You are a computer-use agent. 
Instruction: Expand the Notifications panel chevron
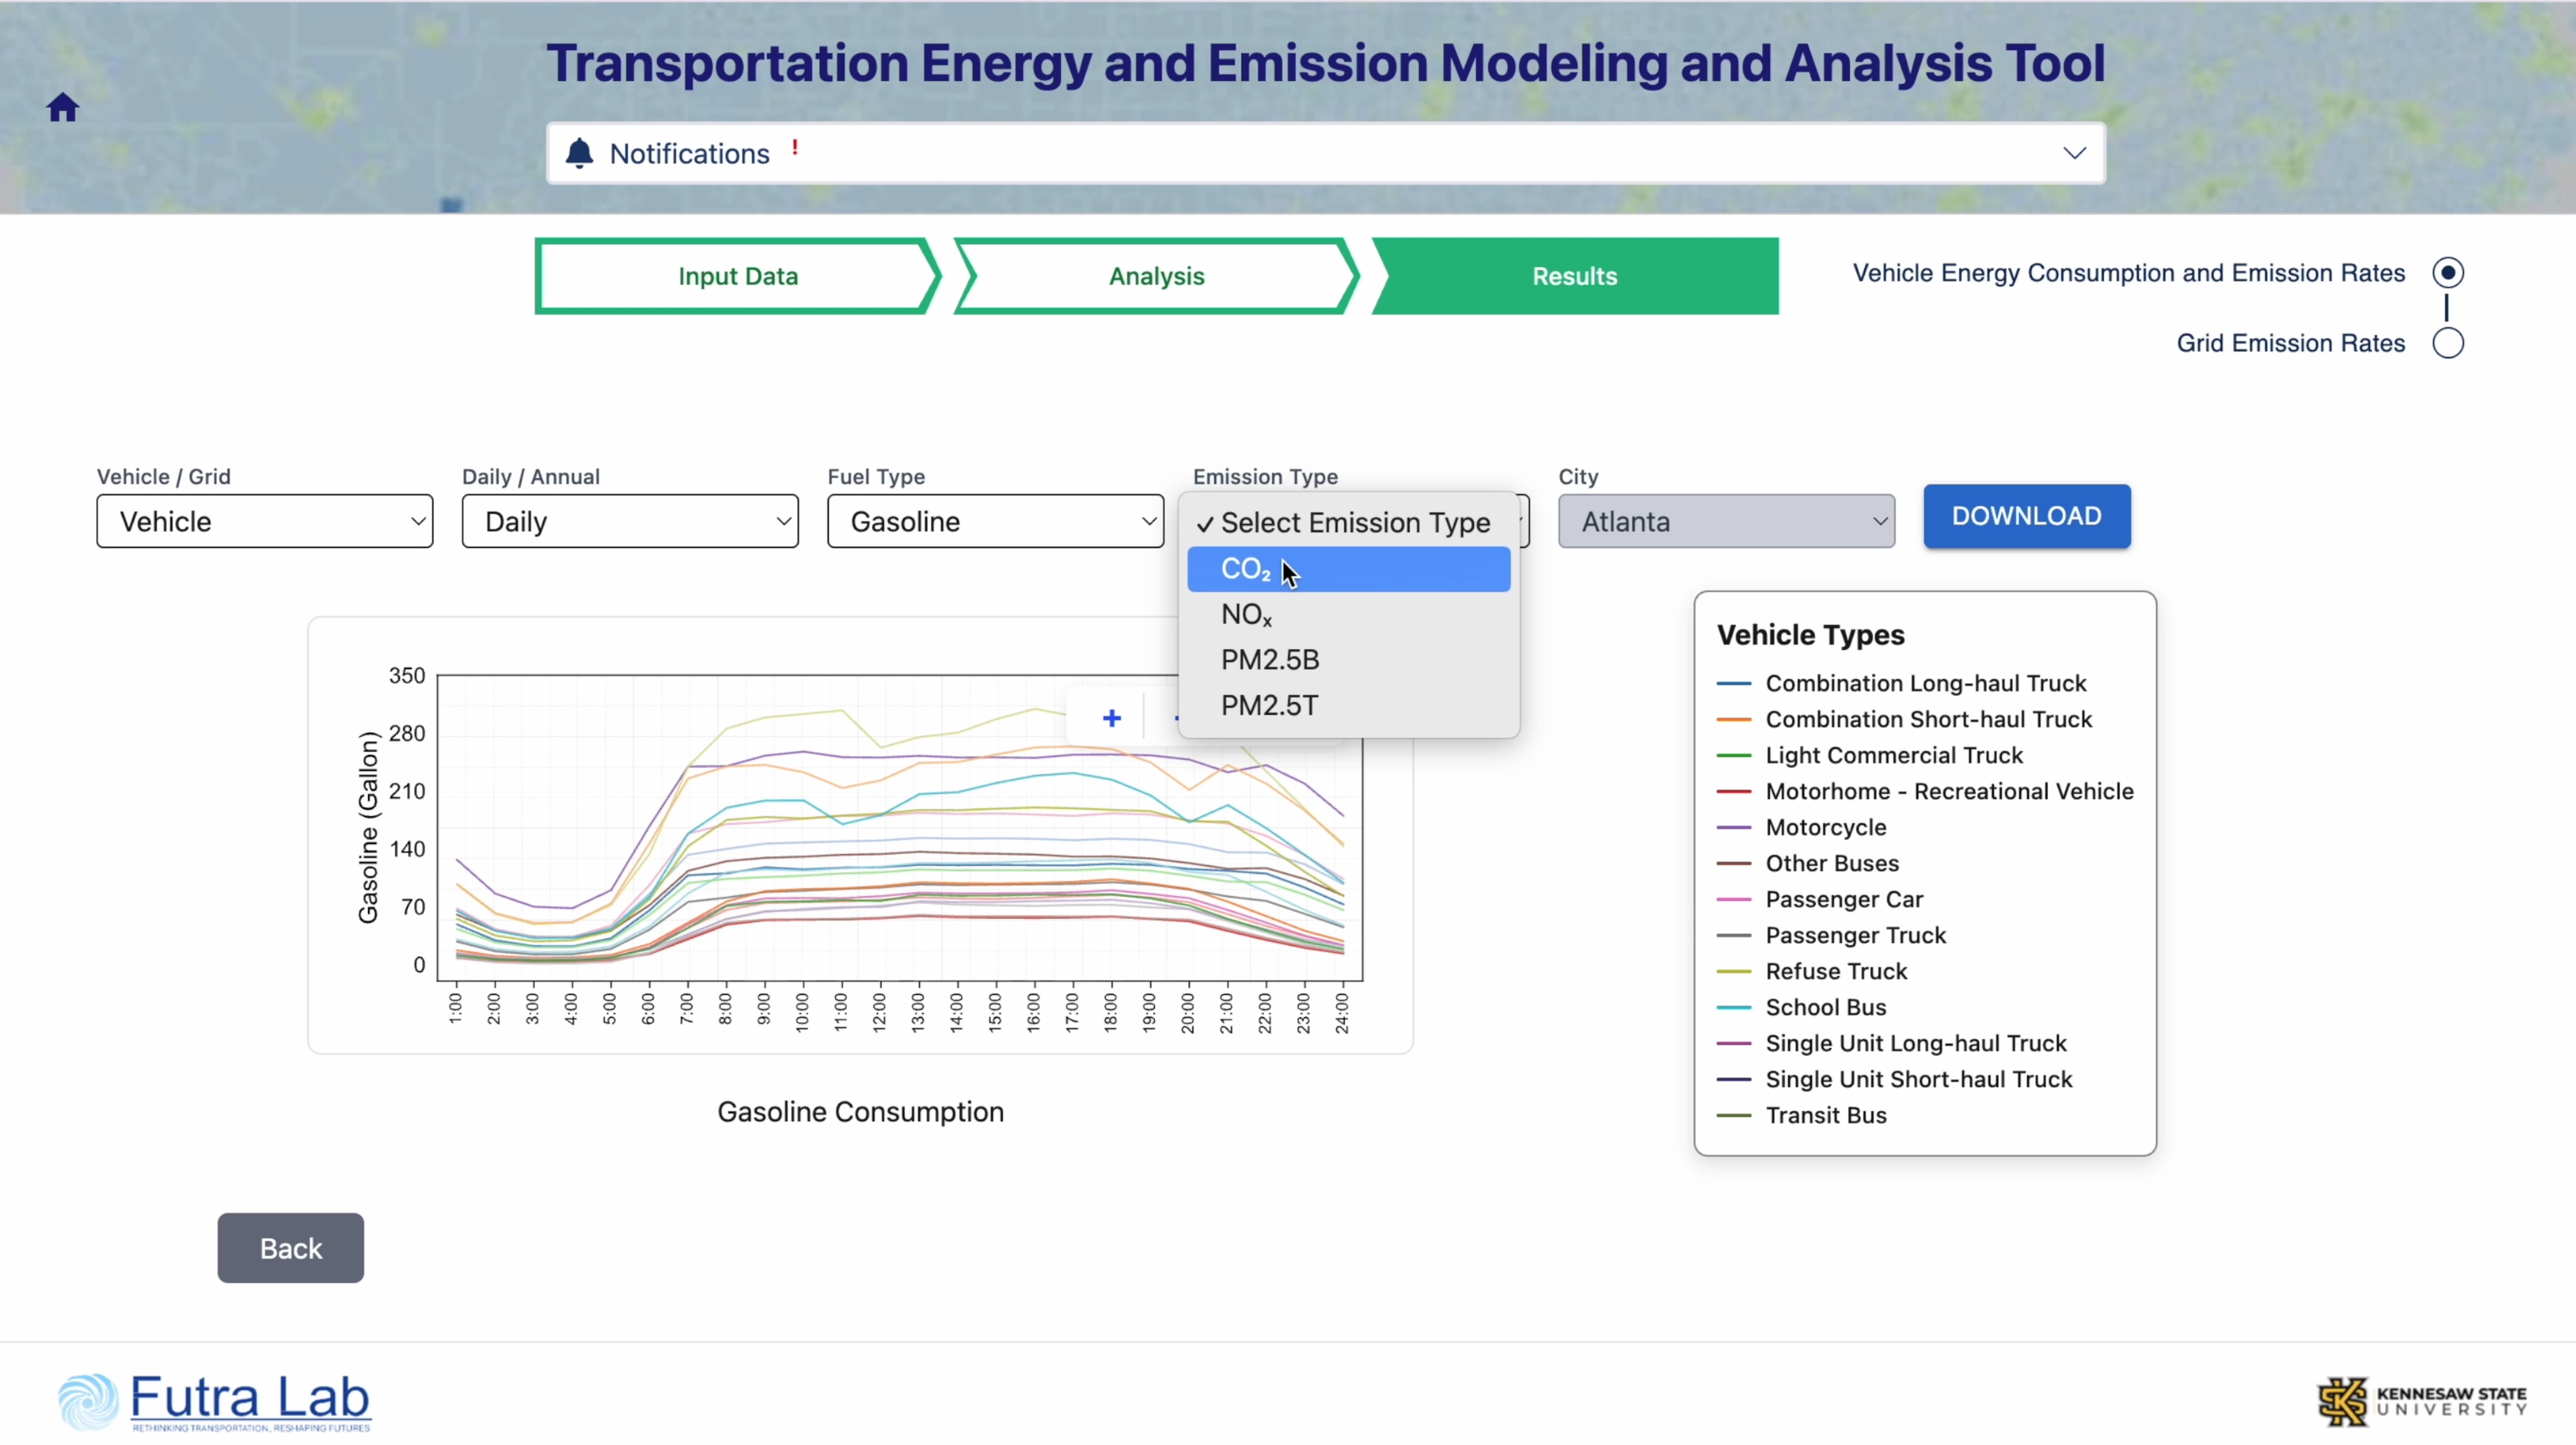pyautogui.click(x=2074, y=153)
